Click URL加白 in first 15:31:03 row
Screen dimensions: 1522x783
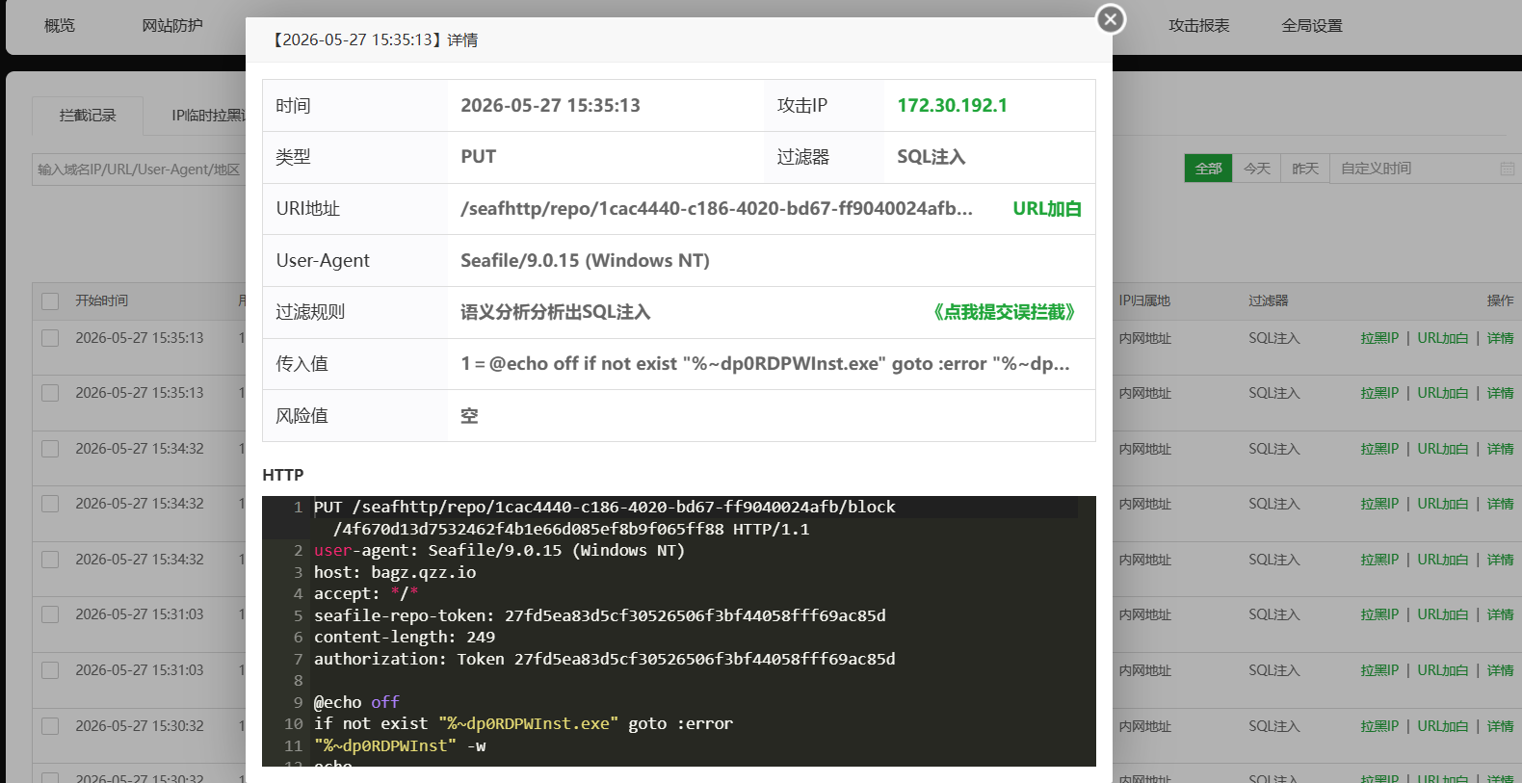click(1443, 614)
